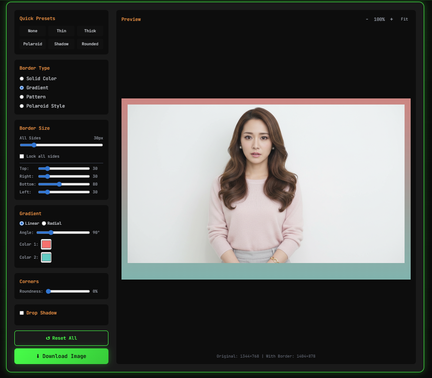Screen dimensions: 432x378
Task: Apply the Polaroid quick preset
Action: 32,44
